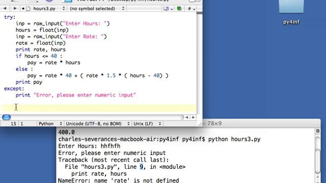
Task: Click the editor scroll-left arrow
Action: coord(187,117)
